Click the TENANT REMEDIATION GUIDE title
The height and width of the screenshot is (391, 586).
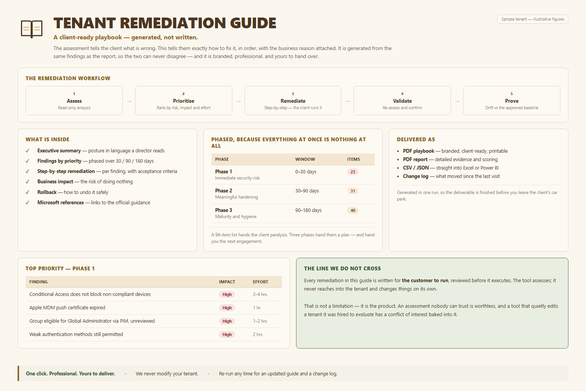pos(165,23)
